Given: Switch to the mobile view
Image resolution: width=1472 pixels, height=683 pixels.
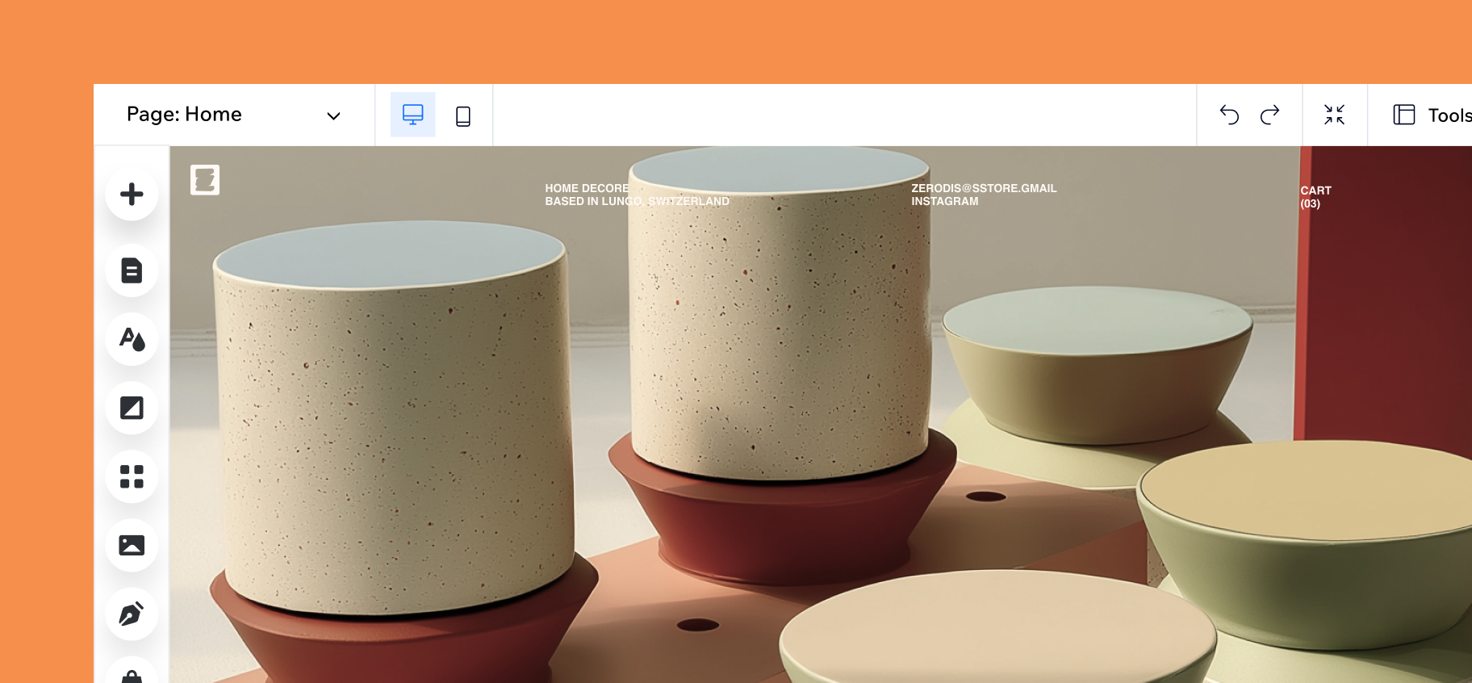Looking at the screenshot, I should (x=463, y=115).
